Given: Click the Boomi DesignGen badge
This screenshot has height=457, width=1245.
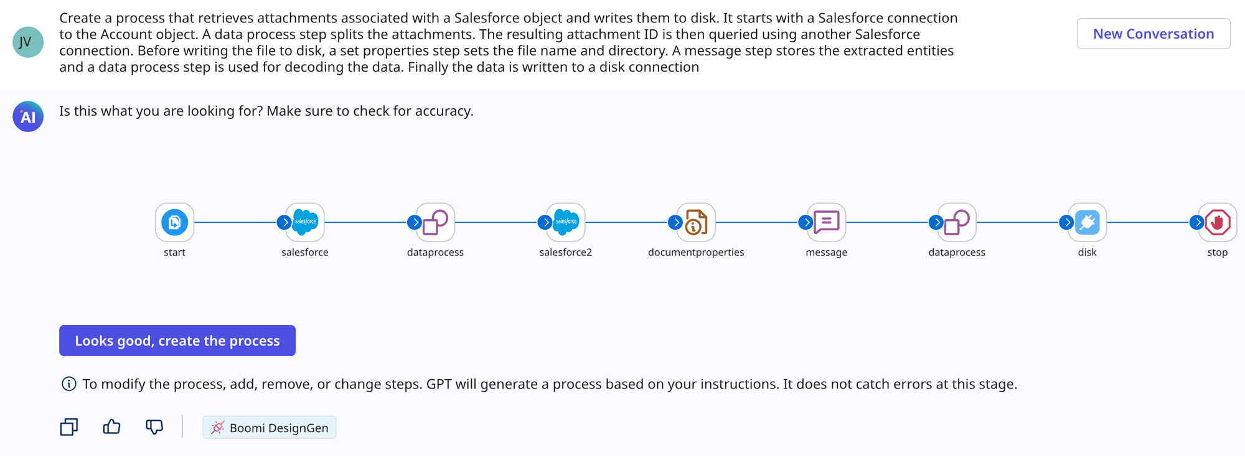Looking at the screenshot, I should coord(269,427).
